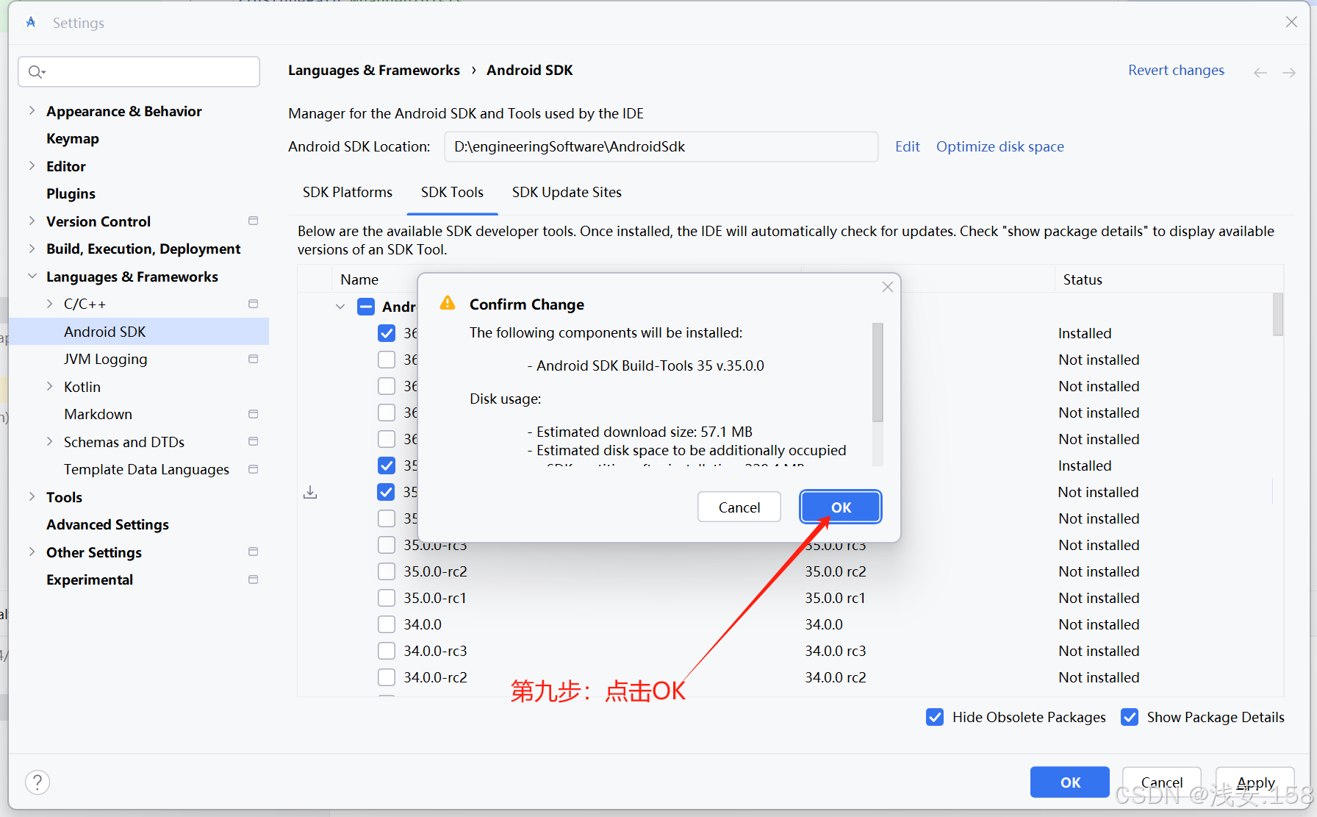
Task: Click the download pending icon beside checked row
Action: [310, 492]
